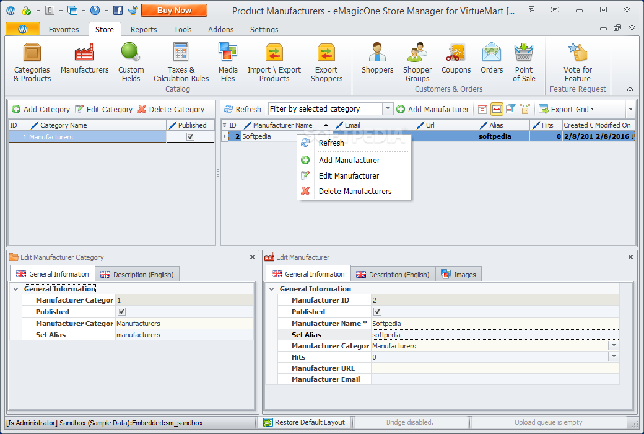Select 'softpedia' cell in Alias column

[x=503, y=136]
